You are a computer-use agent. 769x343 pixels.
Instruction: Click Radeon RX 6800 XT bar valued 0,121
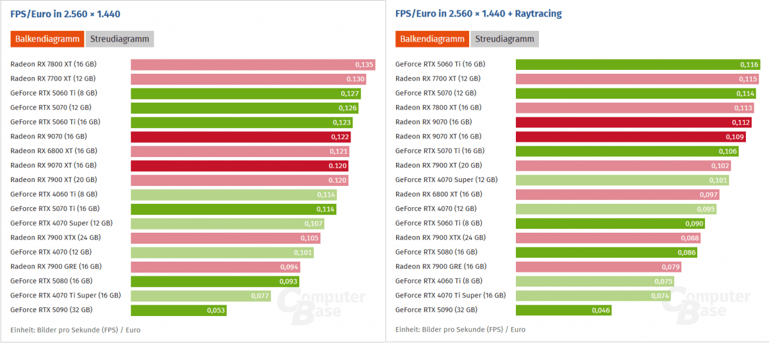tap(240, 151)
